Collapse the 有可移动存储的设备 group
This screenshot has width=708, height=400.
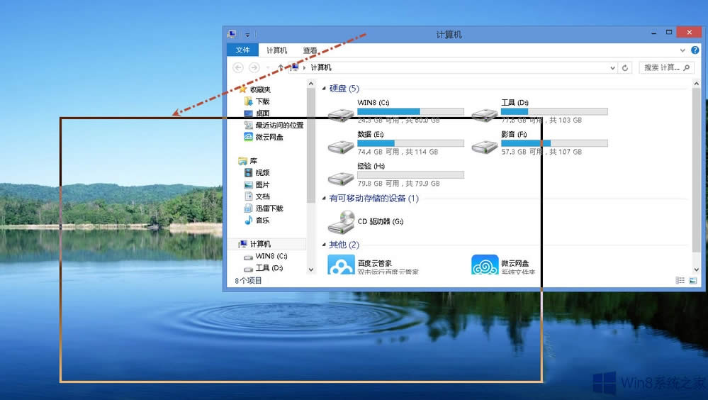point(325,199)
